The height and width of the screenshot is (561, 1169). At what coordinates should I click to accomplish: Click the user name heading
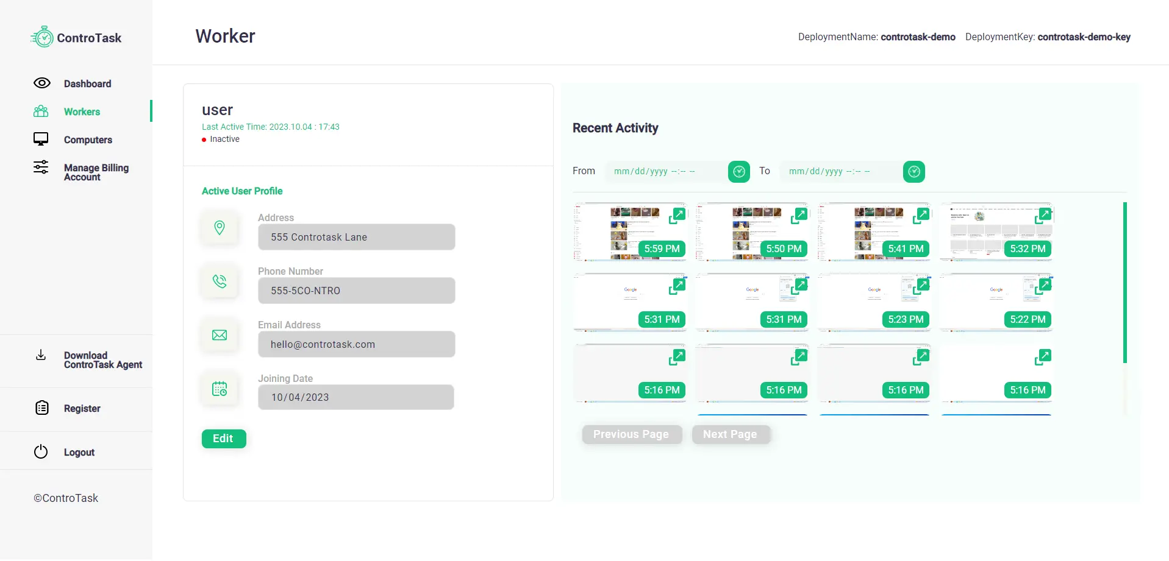(x=218, y=110)
